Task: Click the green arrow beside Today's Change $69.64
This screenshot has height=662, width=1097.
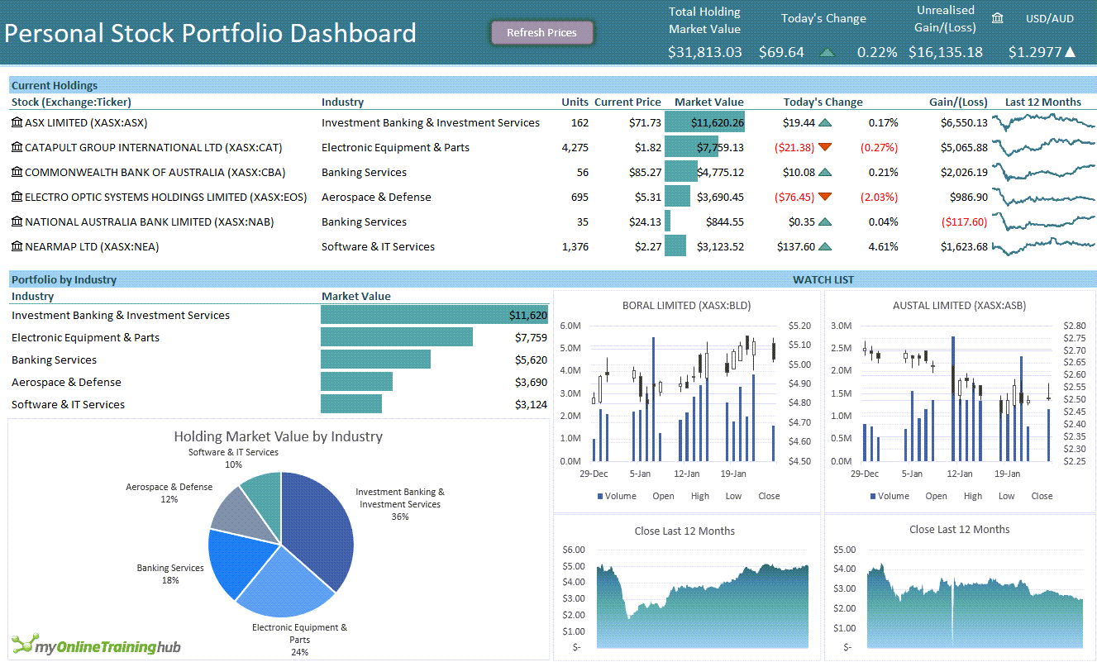Action: coord(828,51)
